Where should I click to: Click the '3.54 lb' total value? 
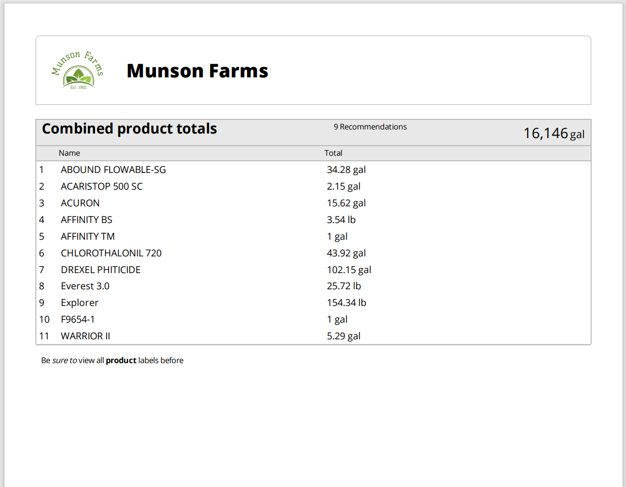(x=341, y=220)
